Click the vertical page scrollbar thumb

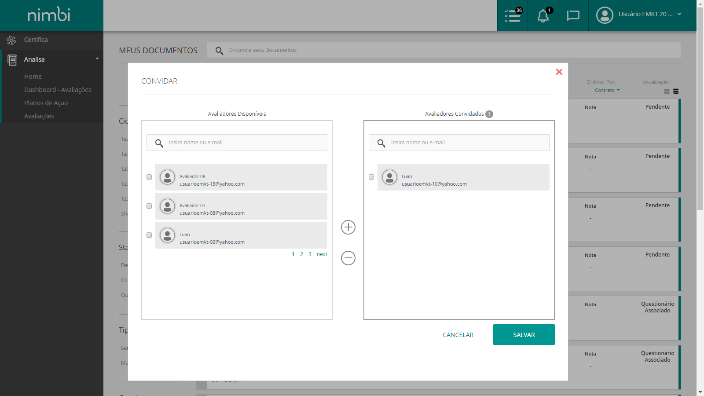coord(700,109)
